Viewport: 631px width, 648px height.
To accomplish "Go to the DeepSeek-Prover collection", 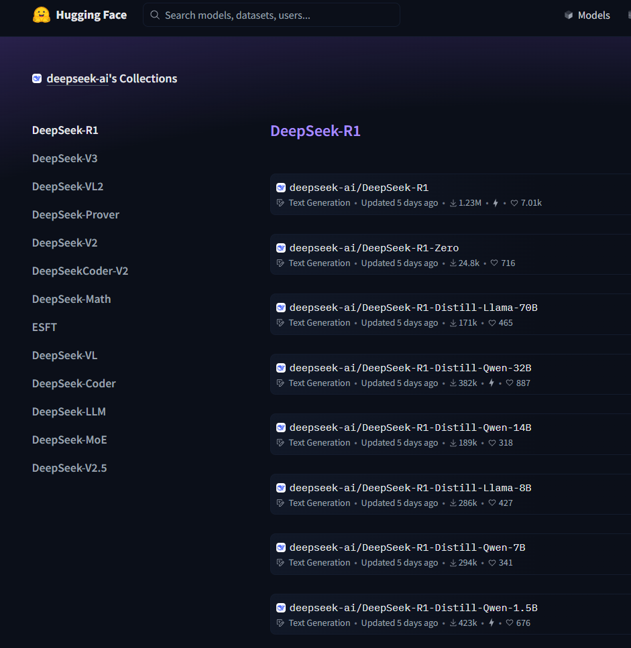I will click(x=75, y=214).
